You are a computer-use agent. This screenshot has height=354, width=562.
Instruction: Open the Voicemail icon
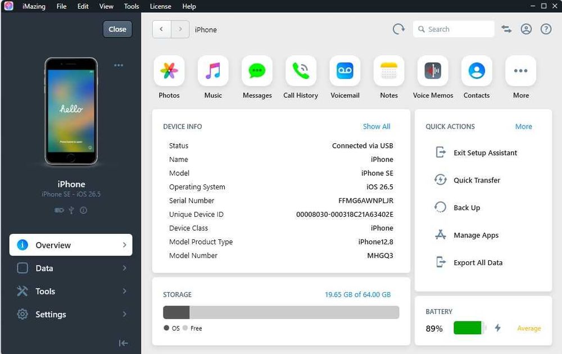(345, 71)
